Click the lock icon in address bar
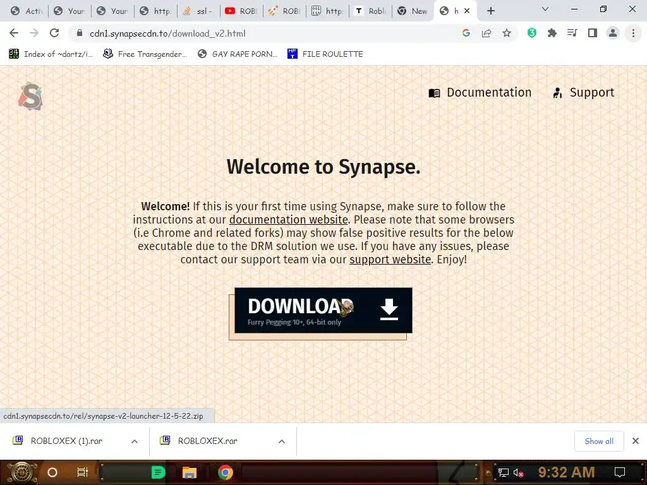The image size is (647, 485). point(79,33)
